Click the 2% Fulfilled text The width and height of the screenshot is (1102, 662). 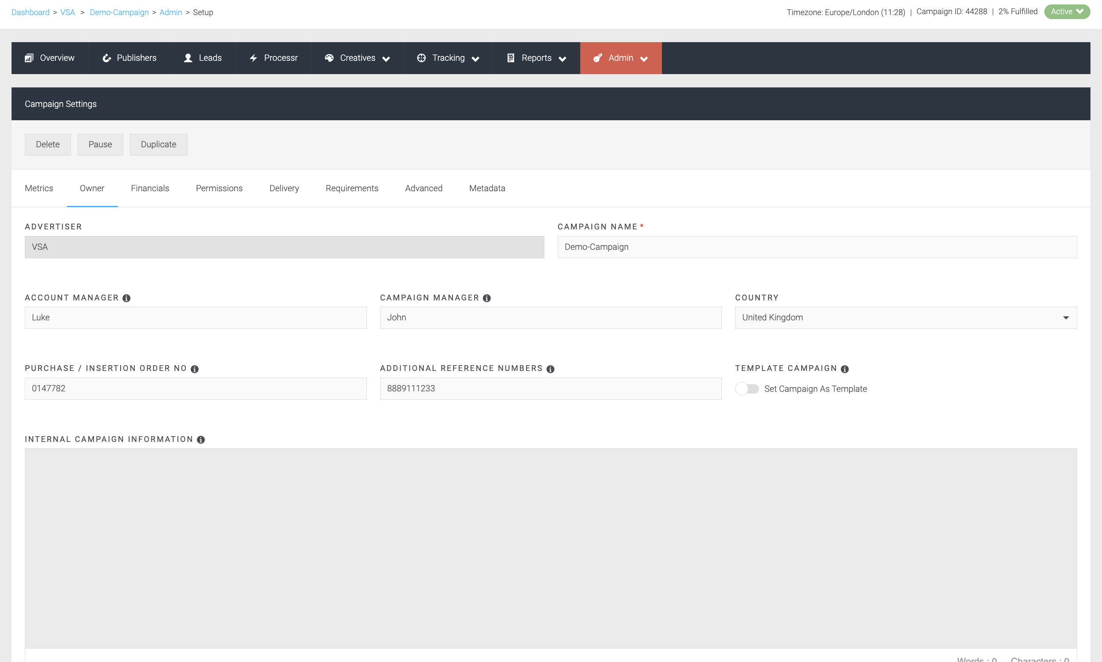[1018, 12]
